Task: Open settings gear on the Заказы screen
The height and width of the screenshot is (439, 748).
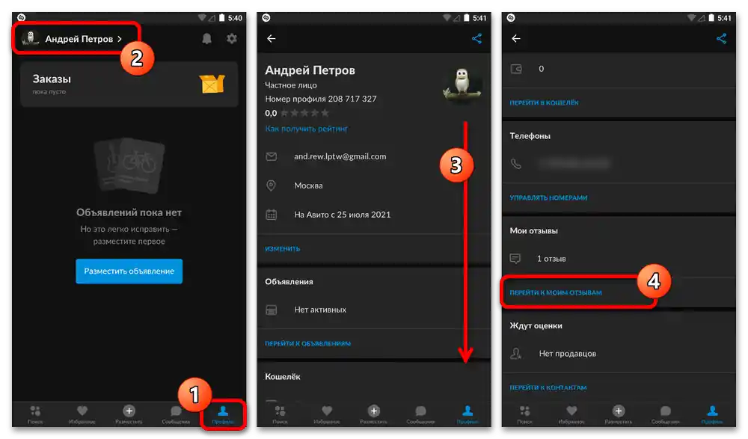Action: [232, 39]
